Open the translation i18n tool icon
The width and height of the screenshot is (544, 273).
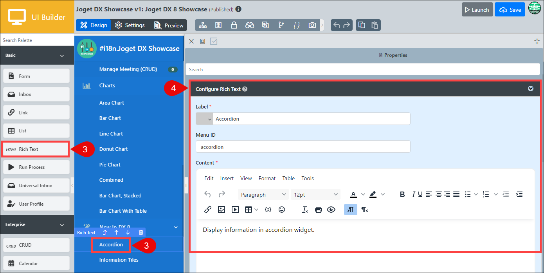(265, 25)
